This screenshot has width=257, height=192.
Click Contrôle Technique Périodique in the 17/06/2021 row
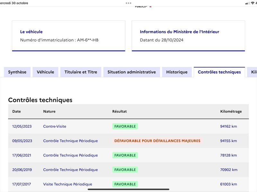tap(70, 155)
